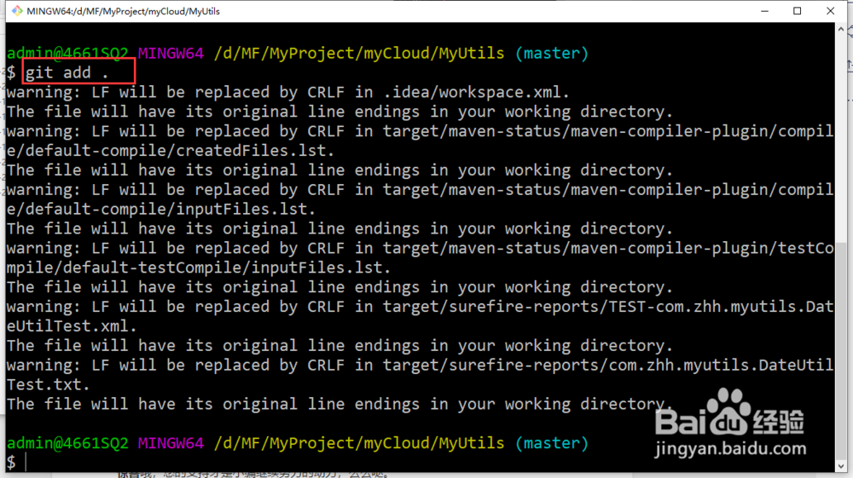This screenshot has height=478, width=853.
Task: Click MINGW64 in the bottom prompt line
Action: 171,443
